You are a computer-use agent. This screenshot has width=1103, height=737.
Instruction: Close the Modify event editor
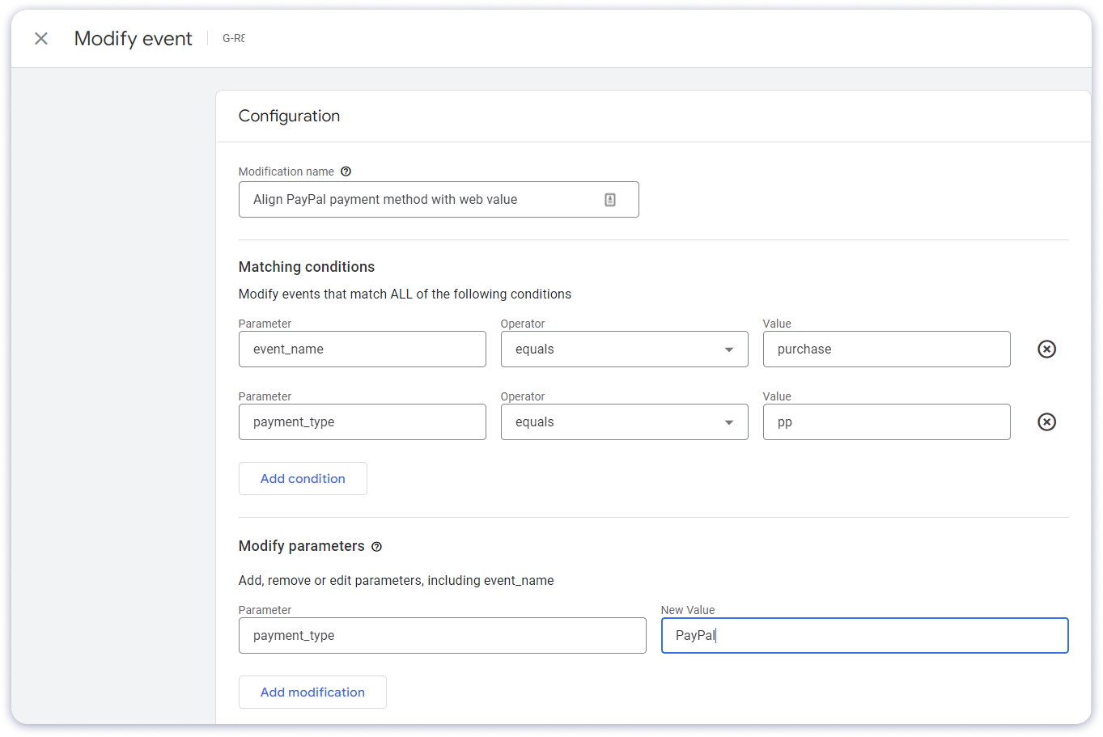[x=40, y=38]
